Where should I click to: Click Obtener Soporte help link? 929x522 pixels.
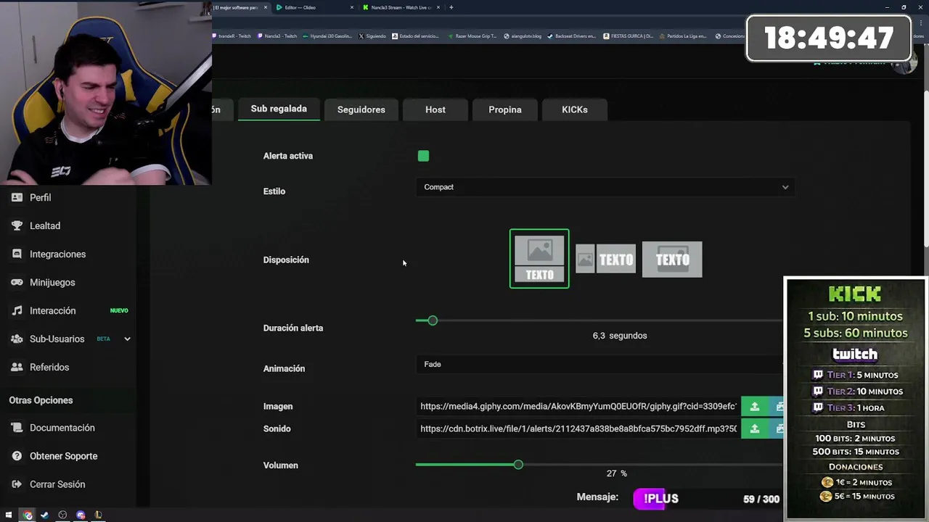[54, 456]
